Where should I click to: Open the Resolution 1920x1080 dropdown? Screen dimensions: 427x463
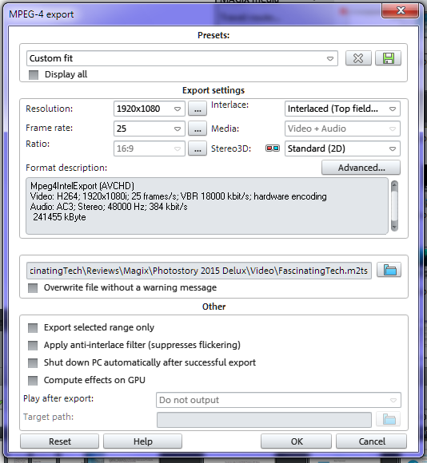click(x=150, y=109)
